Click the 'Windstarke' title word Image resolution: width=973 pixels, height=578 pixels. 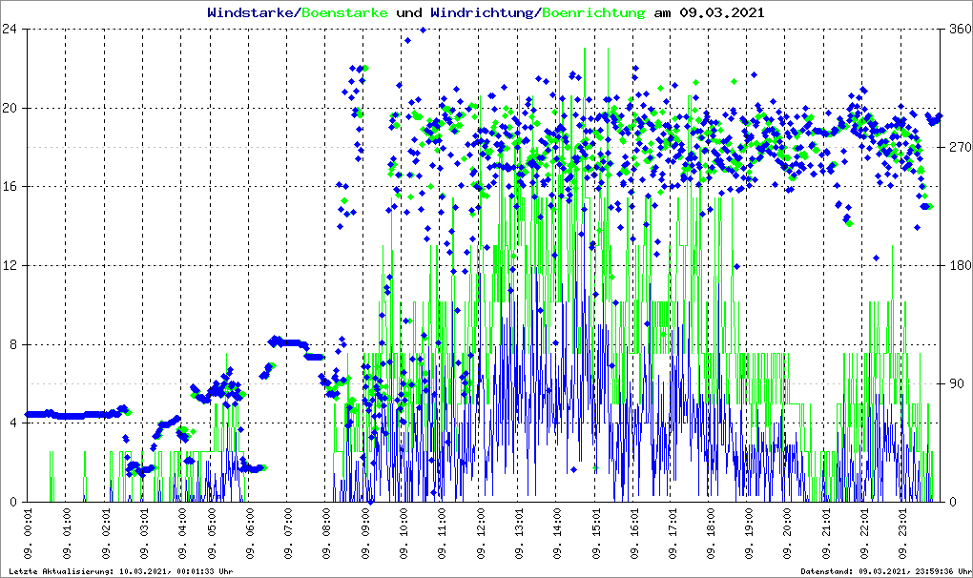pyautogui.click(x=250, y=12)
